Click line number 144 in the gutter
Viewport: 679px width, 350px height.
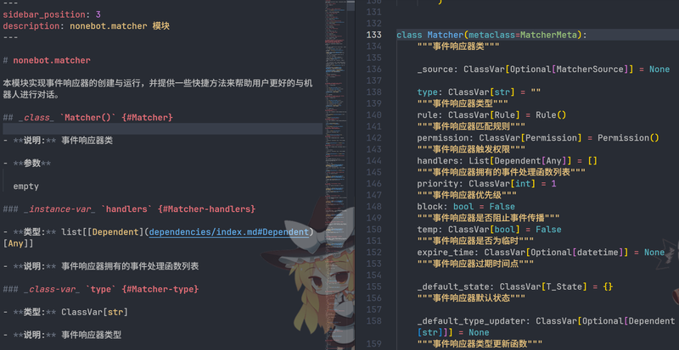coord(373,161)
